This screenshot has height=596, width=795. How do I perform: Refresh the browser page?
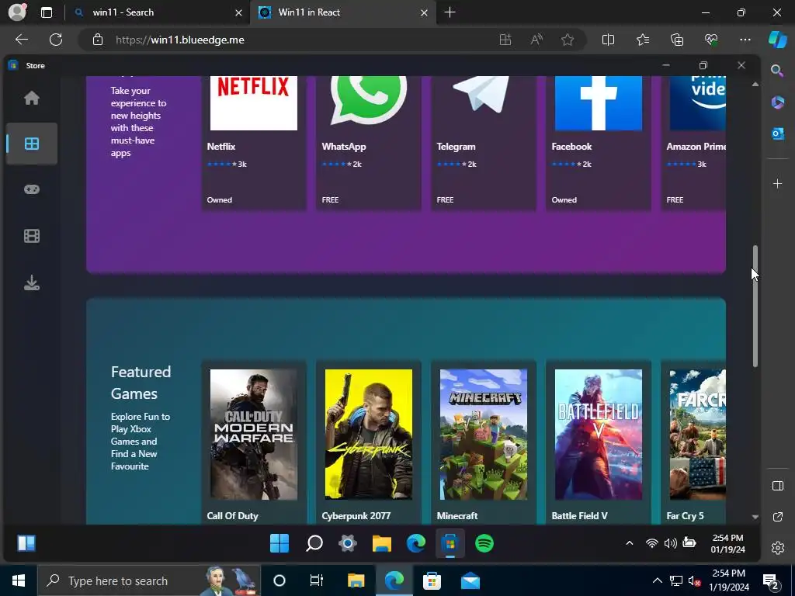pyautogui.click(x=56, y=40)
